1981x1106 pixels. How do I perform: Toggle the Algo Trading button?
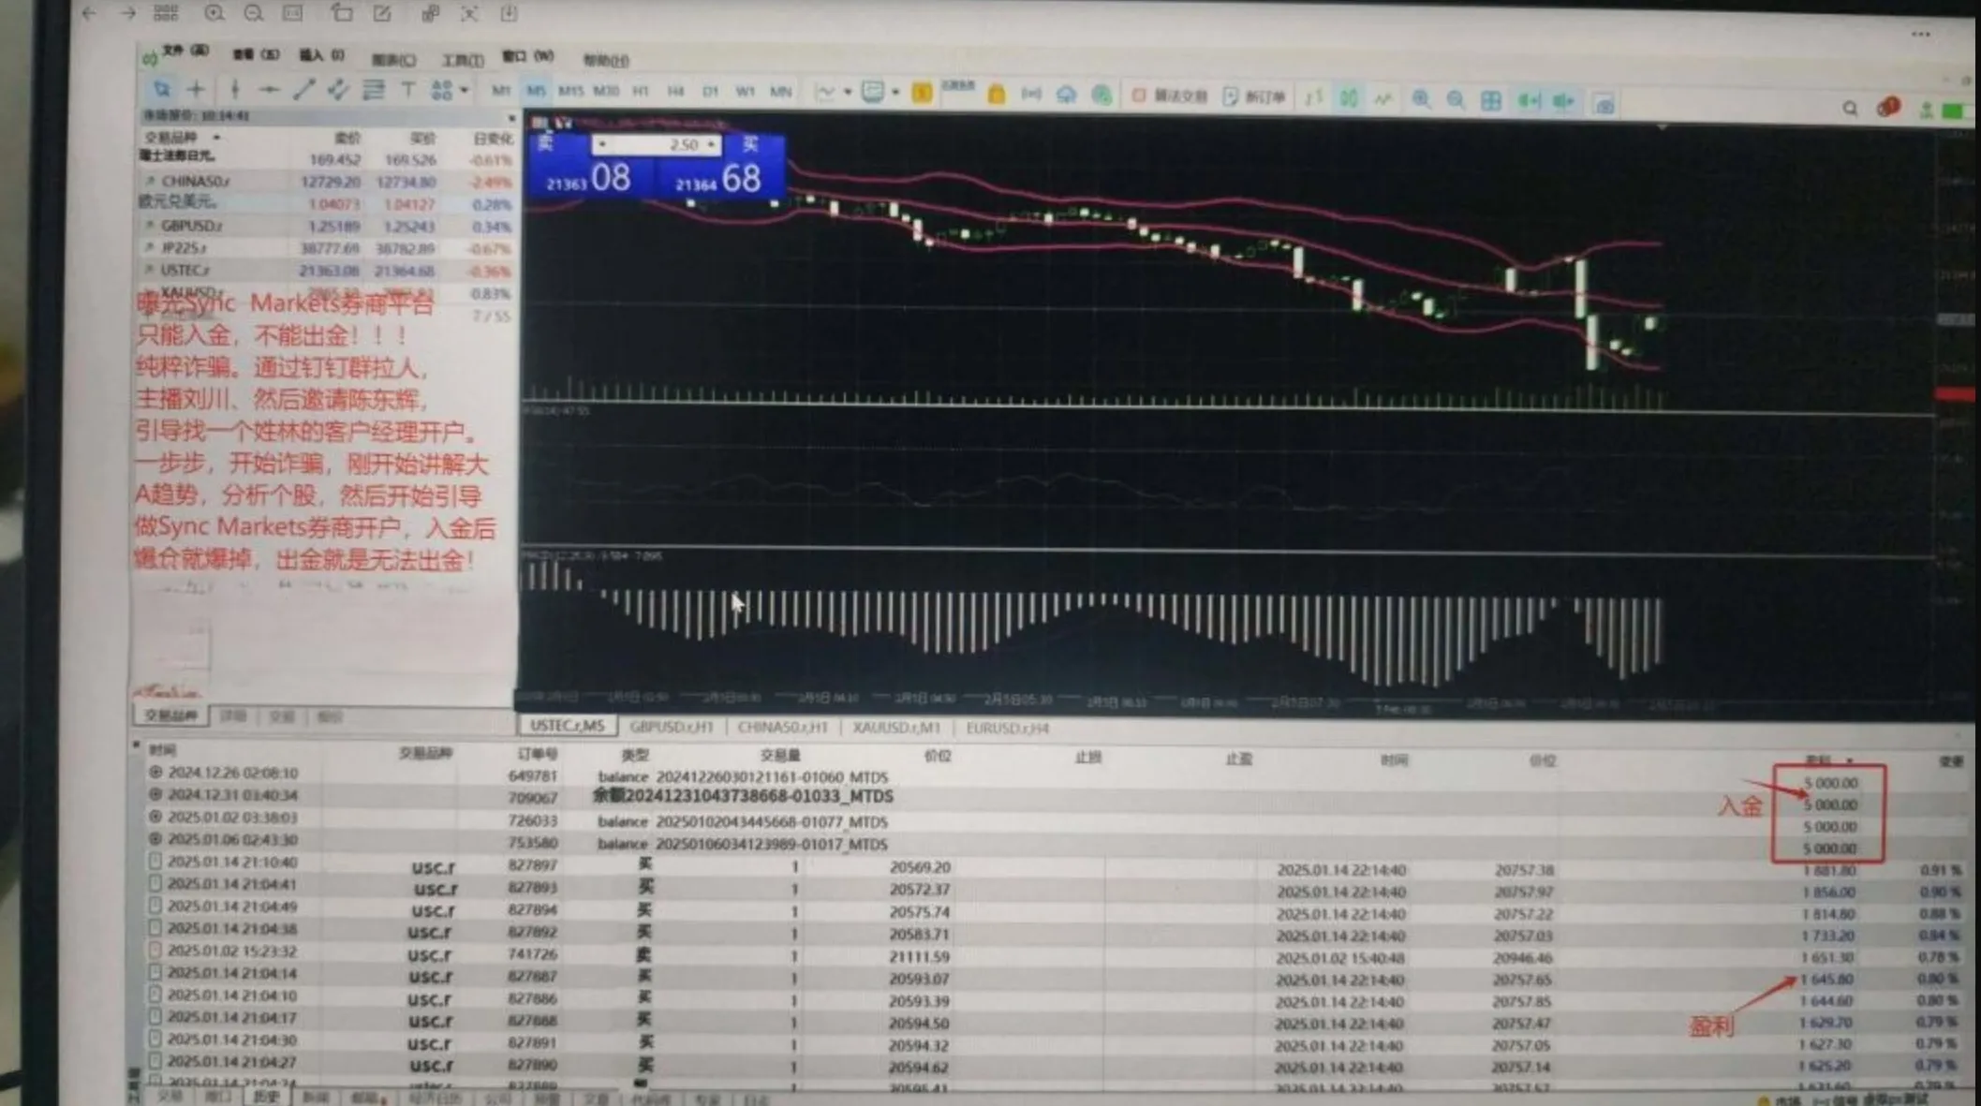pos(1170,96)
